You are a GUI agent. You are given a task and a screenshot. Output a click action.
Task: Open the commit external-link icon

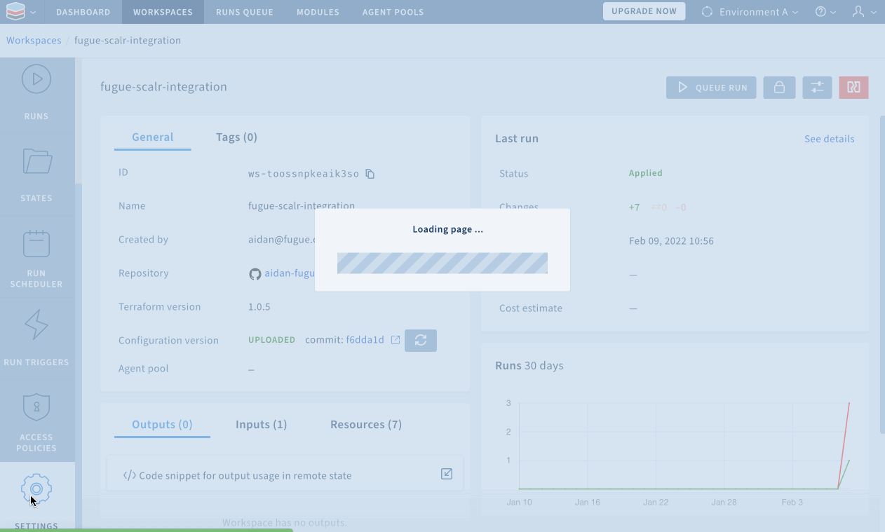396,340
